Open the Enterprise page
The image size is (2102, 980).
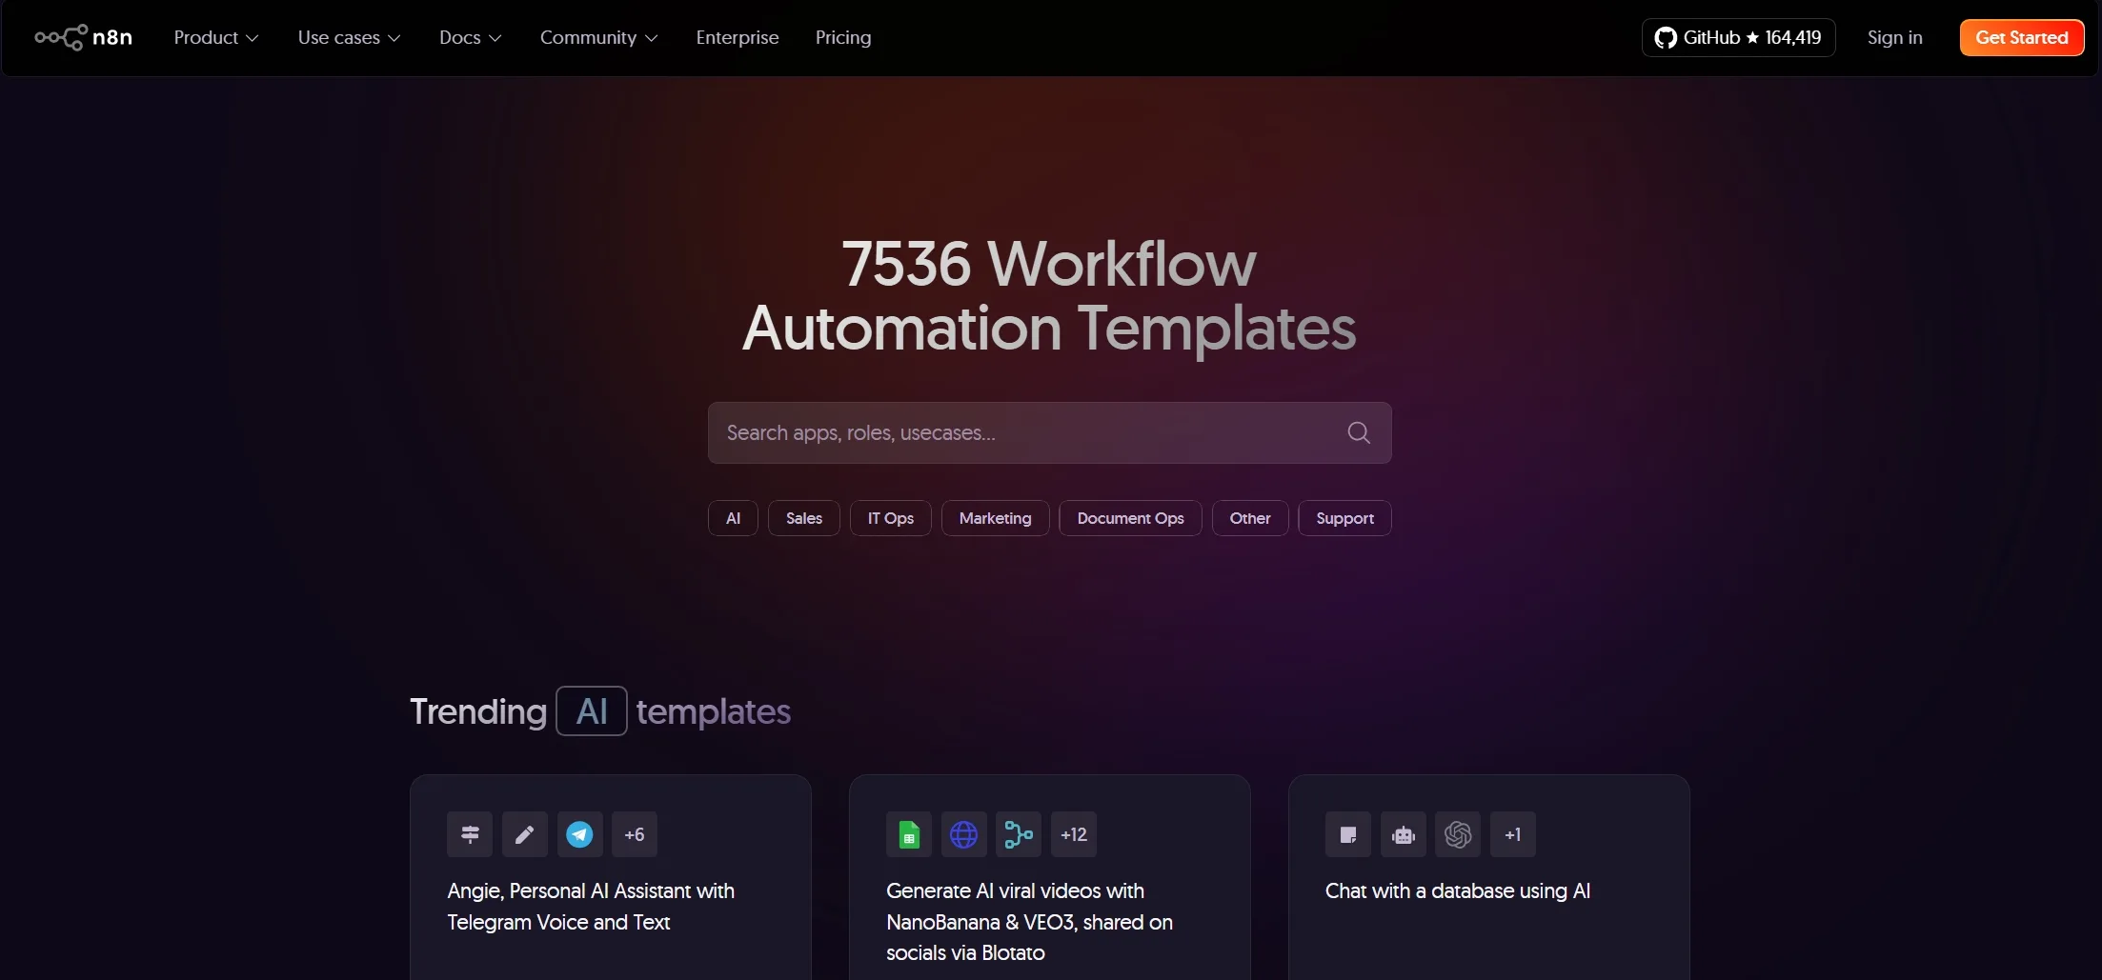click(737, 38)
